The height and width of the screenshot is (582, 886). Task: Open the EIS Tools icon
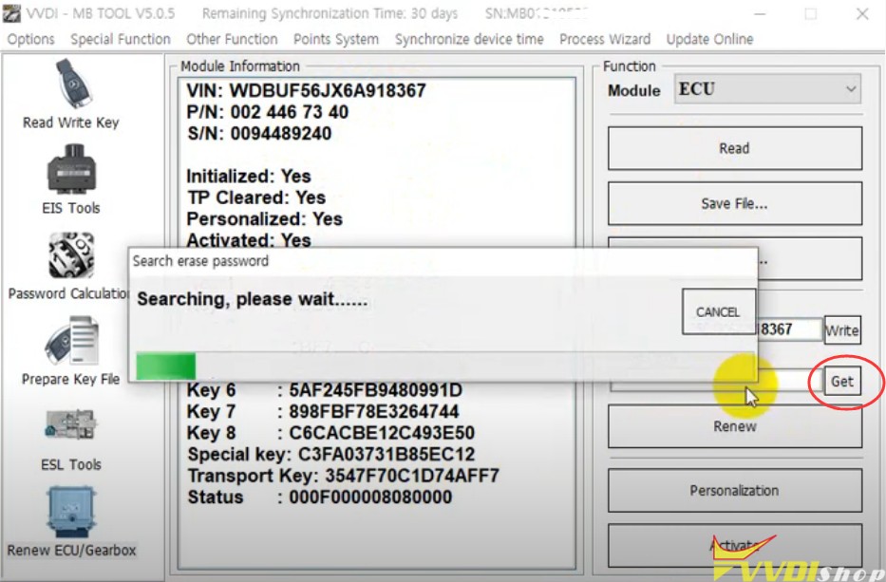click(72, 170)
